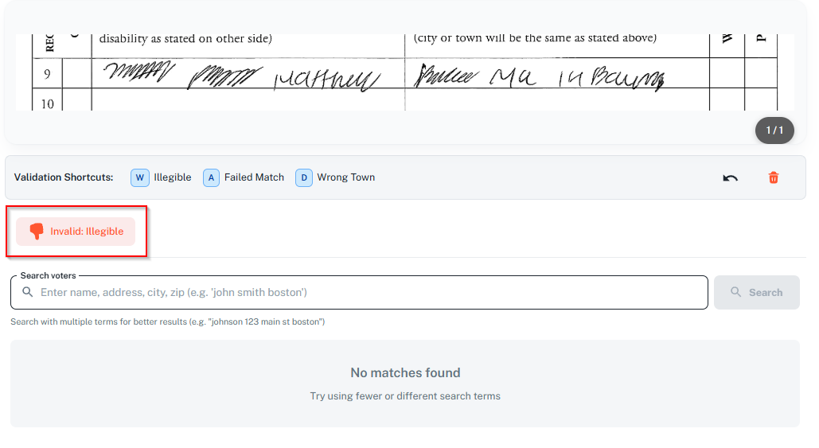Image resolution: width=819 pixels, height=448 pixels.
Task: Choose the Failed Match validation option
Action: [254, 177]
